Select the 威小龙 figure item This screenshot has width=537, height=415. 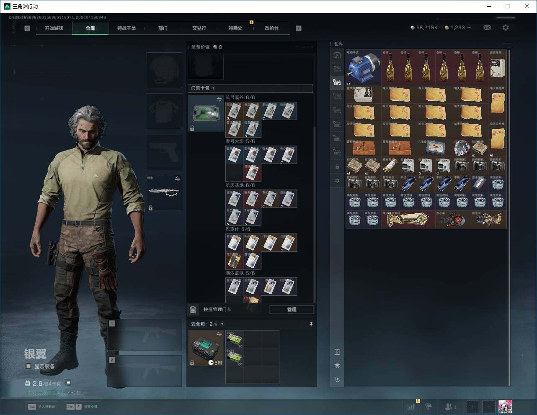pos(488,219)
